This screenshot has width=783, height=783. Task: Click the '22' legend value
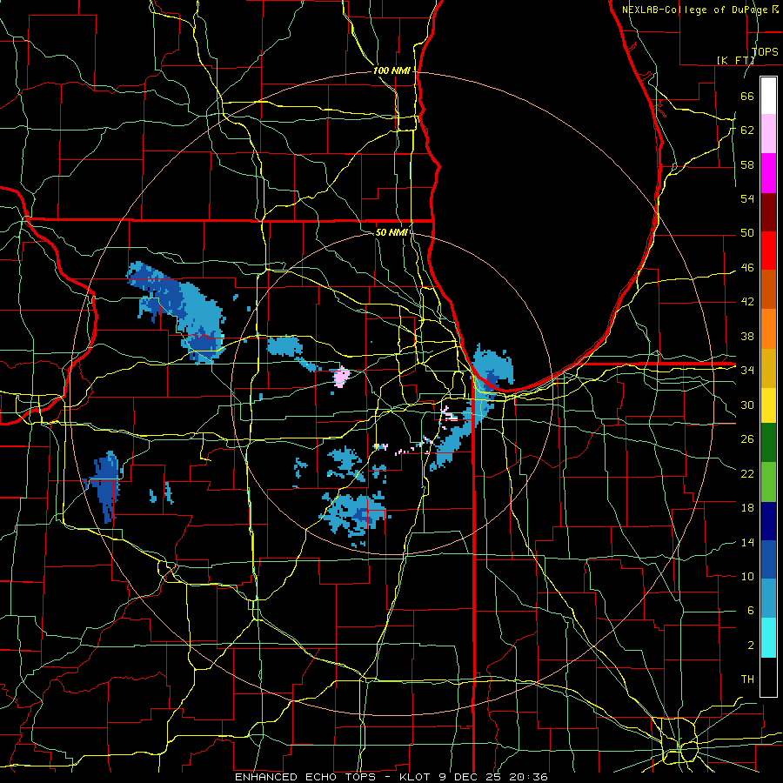(x=747, y=473)
